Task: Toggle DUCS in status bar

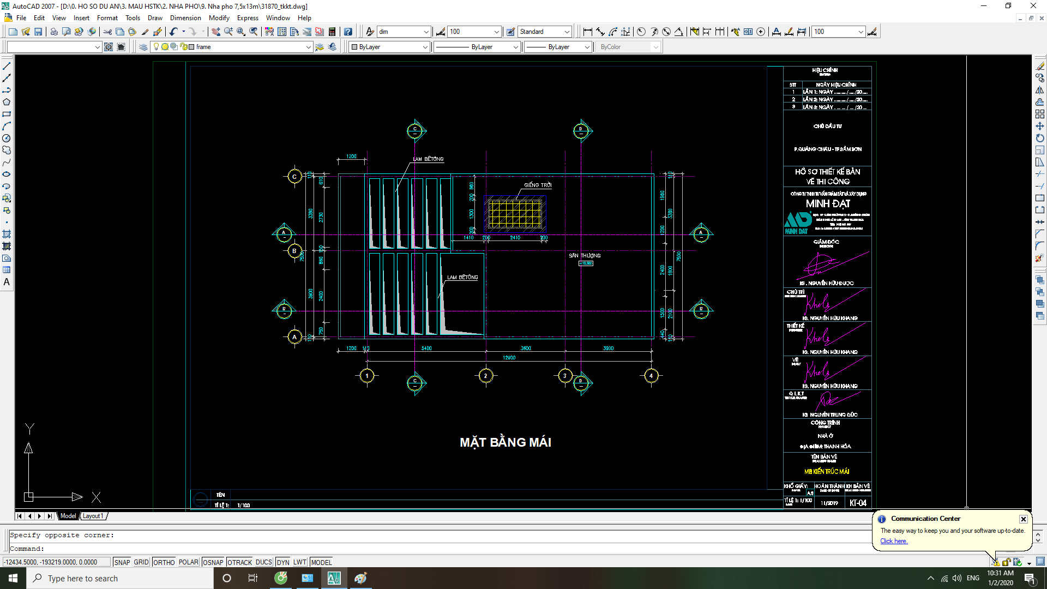Action: [x=264, y=562]
